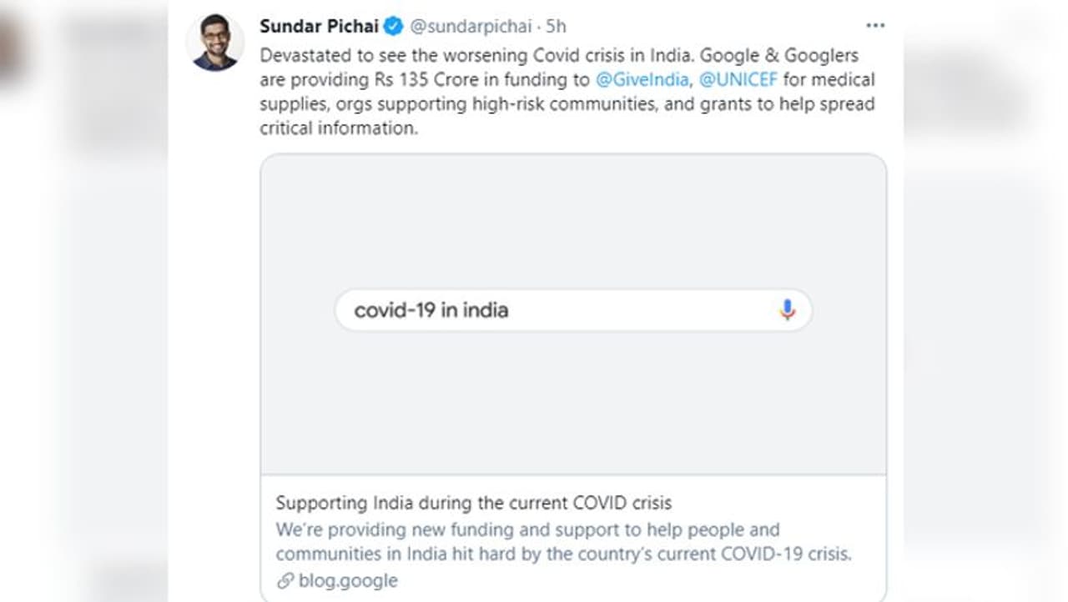This screenshot has height=602, width=1068.
Task: Click the chain link icon beside blog.google
Action: click(285, 580)
